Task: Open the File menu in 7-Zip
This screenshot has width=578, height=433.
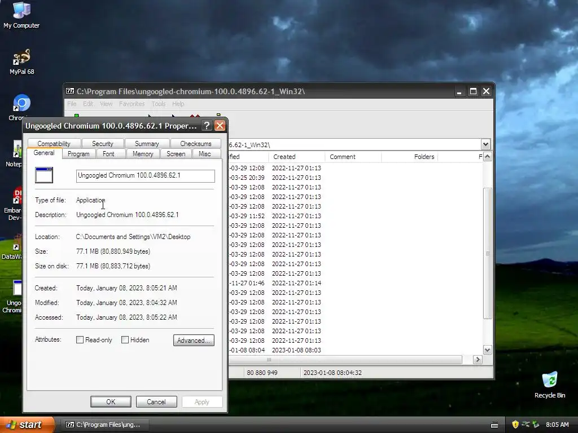Action: 72,104
